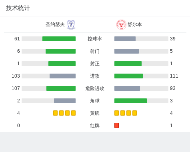Click 舒尔本's second yellow card icon
This screenshot has height=152, width=190.
(122, 113)
